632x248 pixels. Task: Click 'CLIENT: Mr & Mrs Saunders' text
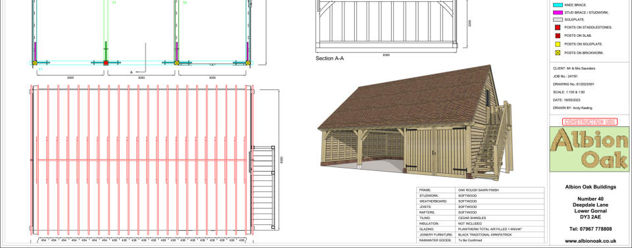click(x=574, y=68)
